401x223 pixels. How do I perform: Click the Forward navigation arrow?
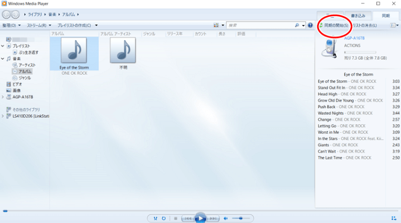coord(16,14)
